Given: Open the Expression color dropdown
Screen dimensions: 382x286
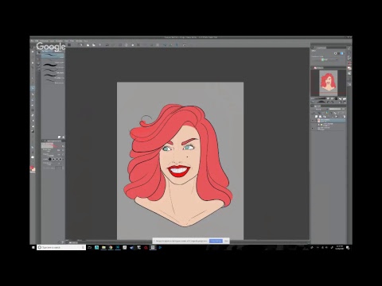Looking at the screenshot, I should [x=325, y=60].
